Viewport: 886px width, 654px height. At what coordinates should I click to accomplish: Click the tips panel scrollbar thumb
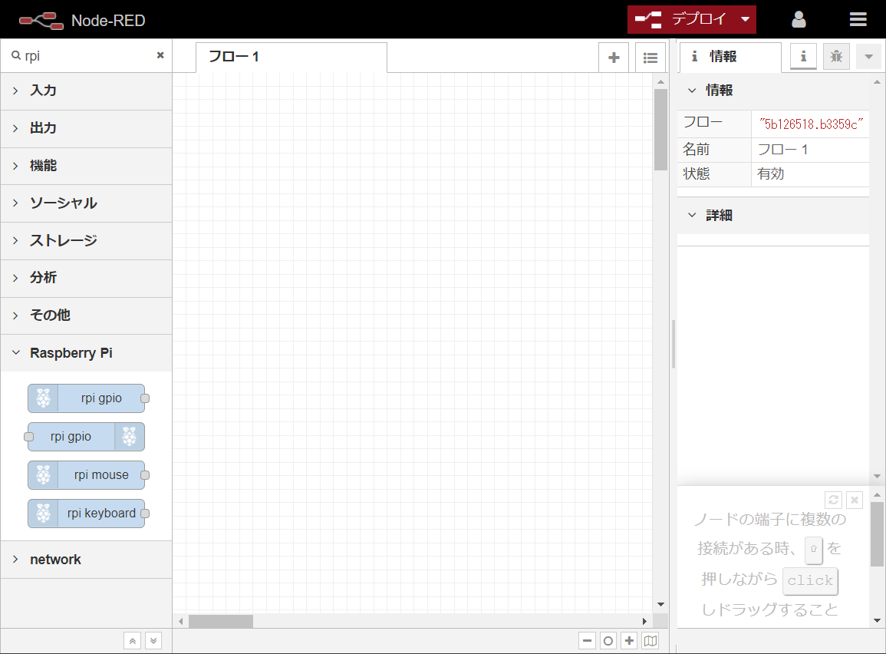click(877, 533)
